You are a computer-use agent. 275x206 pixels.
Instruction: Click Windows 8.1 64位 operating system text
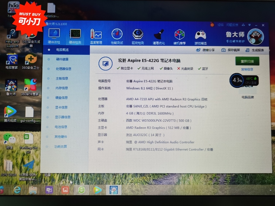pyautogui.click(x=150, y=88)
